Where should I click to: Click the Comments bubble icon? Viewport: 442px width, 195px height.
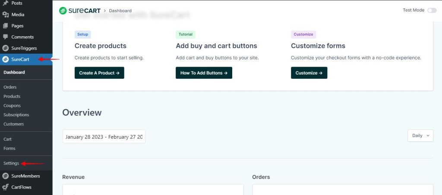[x=6, y=37]
